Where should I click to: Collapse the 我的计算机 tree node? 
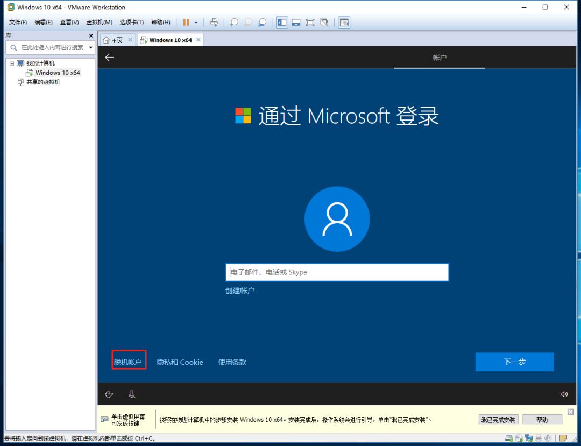pos(12,63)
